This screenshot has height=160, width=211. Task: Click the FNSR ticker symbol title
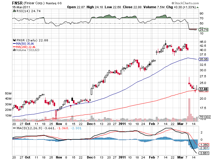(17, 3)
